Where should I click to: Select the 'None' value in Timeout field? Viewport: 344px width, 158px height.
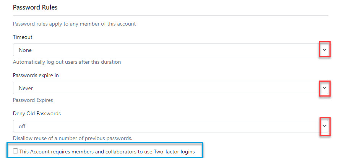click(x=25, y=50)
